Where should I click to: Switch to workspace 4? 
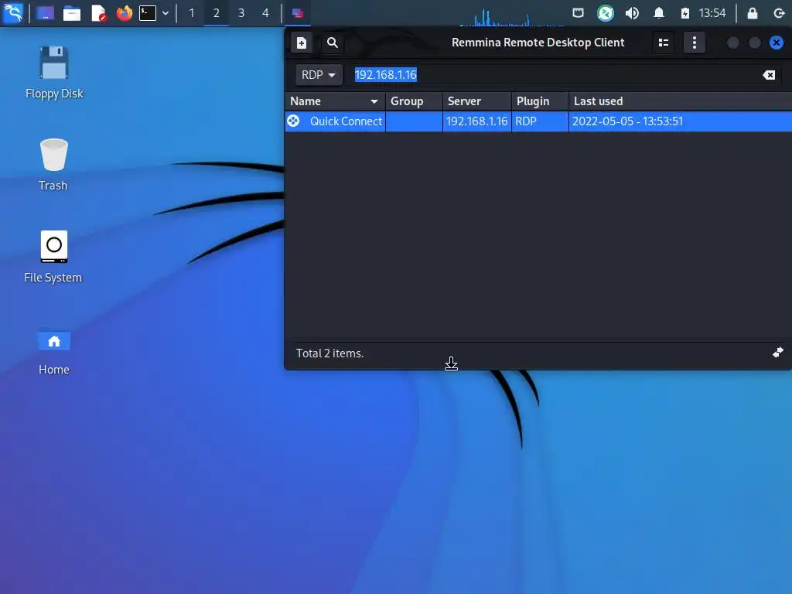point(266,13)
